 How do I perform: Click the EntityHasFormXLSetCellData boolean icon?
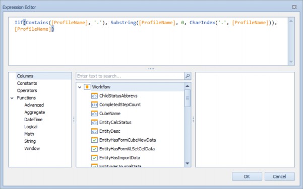[94, 149]
